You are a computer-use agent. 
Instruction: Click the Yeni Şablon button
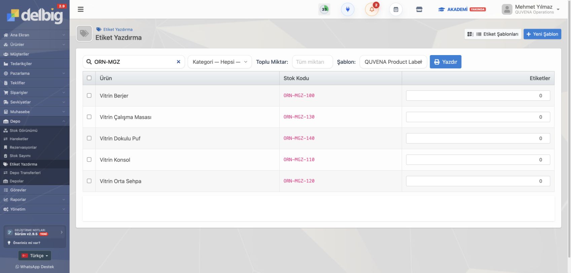(542, 34)
